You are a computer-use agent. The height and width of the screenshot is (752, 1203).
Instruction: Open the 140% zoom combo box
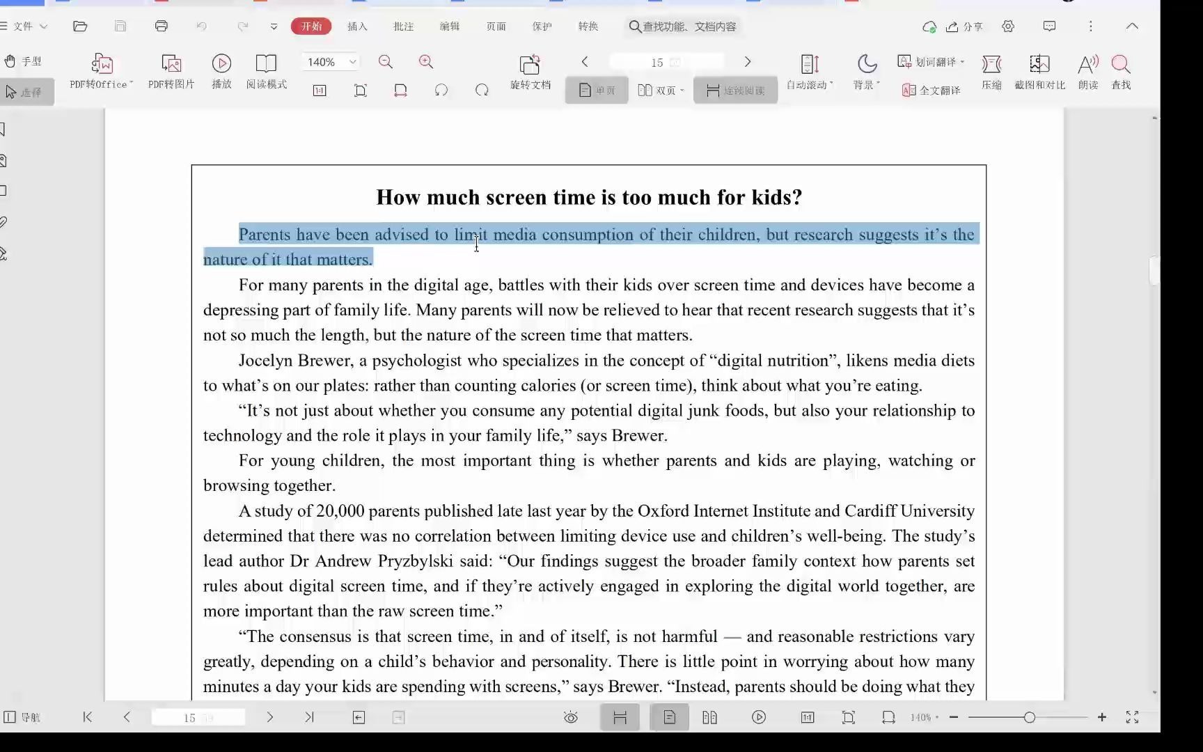[331, 62]
